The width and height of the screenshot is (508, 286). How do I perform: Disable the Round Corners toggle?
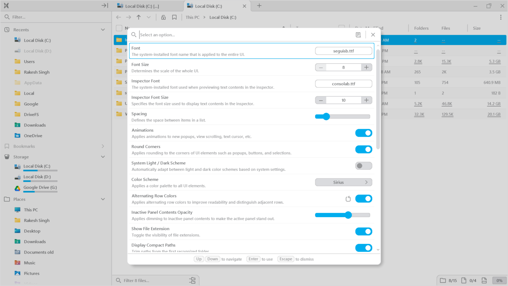click(363, 149)
